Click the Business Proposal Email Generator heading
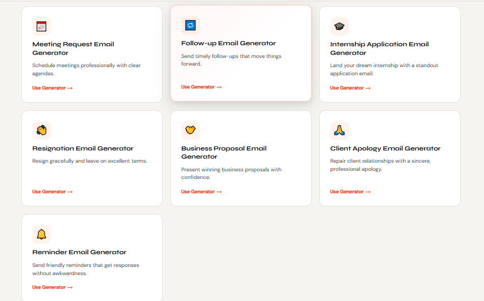484x301 pixels. point(224,152)
